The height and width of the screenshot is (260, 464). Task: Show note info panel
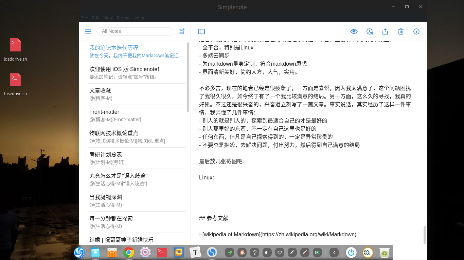(416, 31)
